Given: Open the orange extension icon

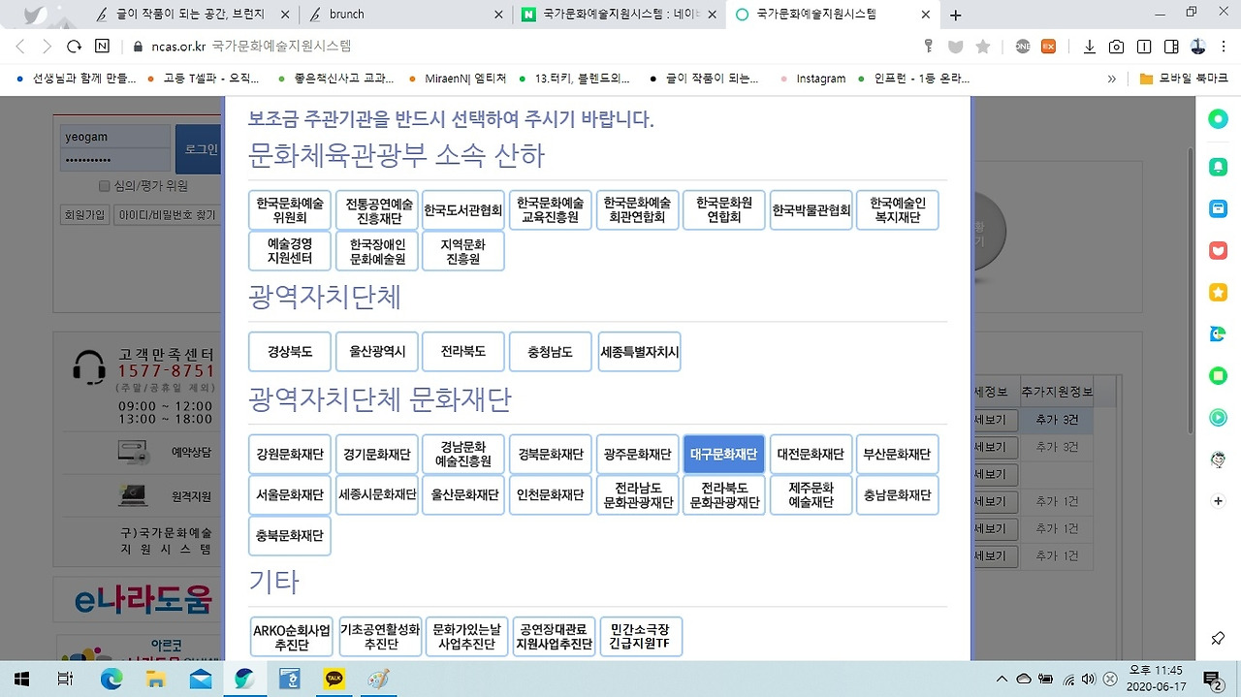Looking at the screenshot, I should point(1048,47).
